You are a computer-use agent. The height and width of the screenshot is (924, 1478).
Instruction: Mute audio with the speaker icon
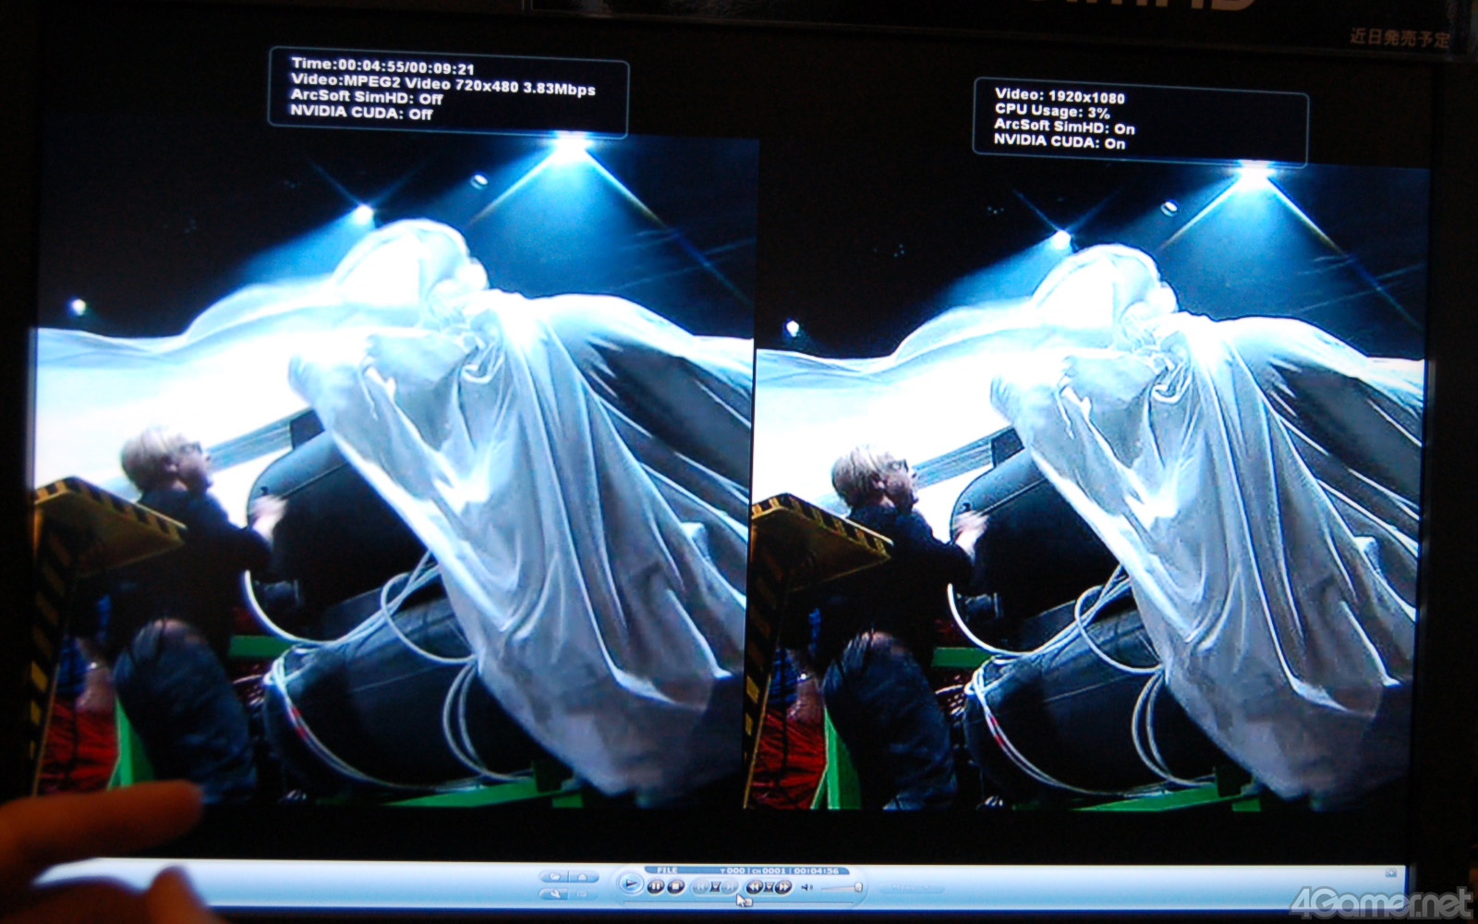click(806, 887)
